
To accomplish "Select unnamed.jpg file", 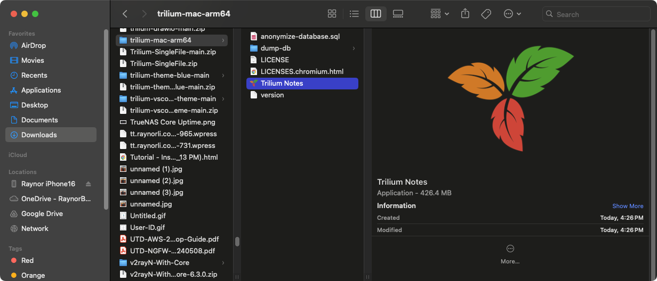I will 172,204.
